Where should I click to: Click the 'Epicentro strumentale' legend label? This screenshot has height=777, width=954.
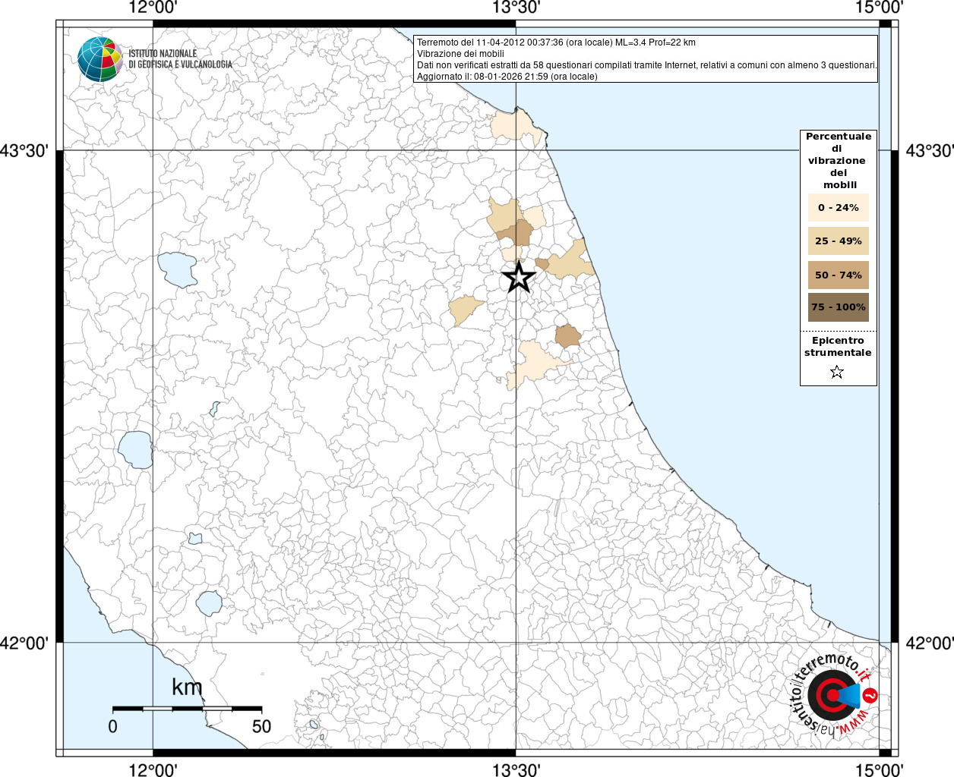point(838,347)
